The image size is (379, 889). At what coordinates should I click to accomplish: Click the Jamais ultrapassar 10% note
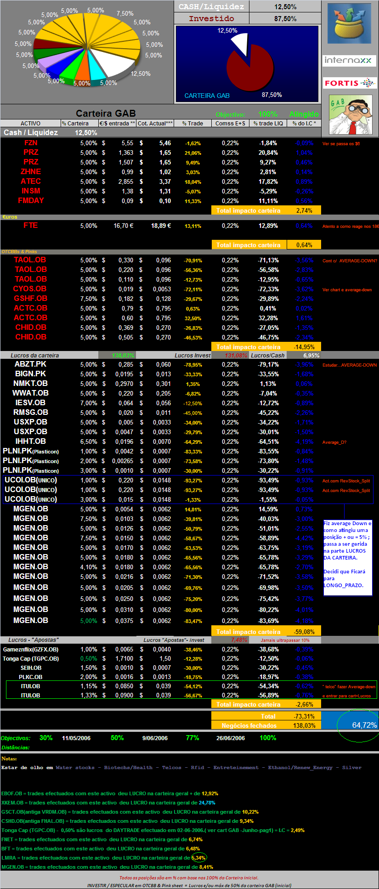coord(285,640)
